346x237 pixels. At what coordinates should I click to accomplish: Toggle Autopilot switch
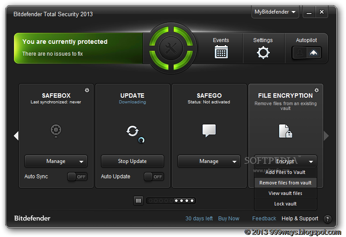pyautogui.click(x=307, y=53)
